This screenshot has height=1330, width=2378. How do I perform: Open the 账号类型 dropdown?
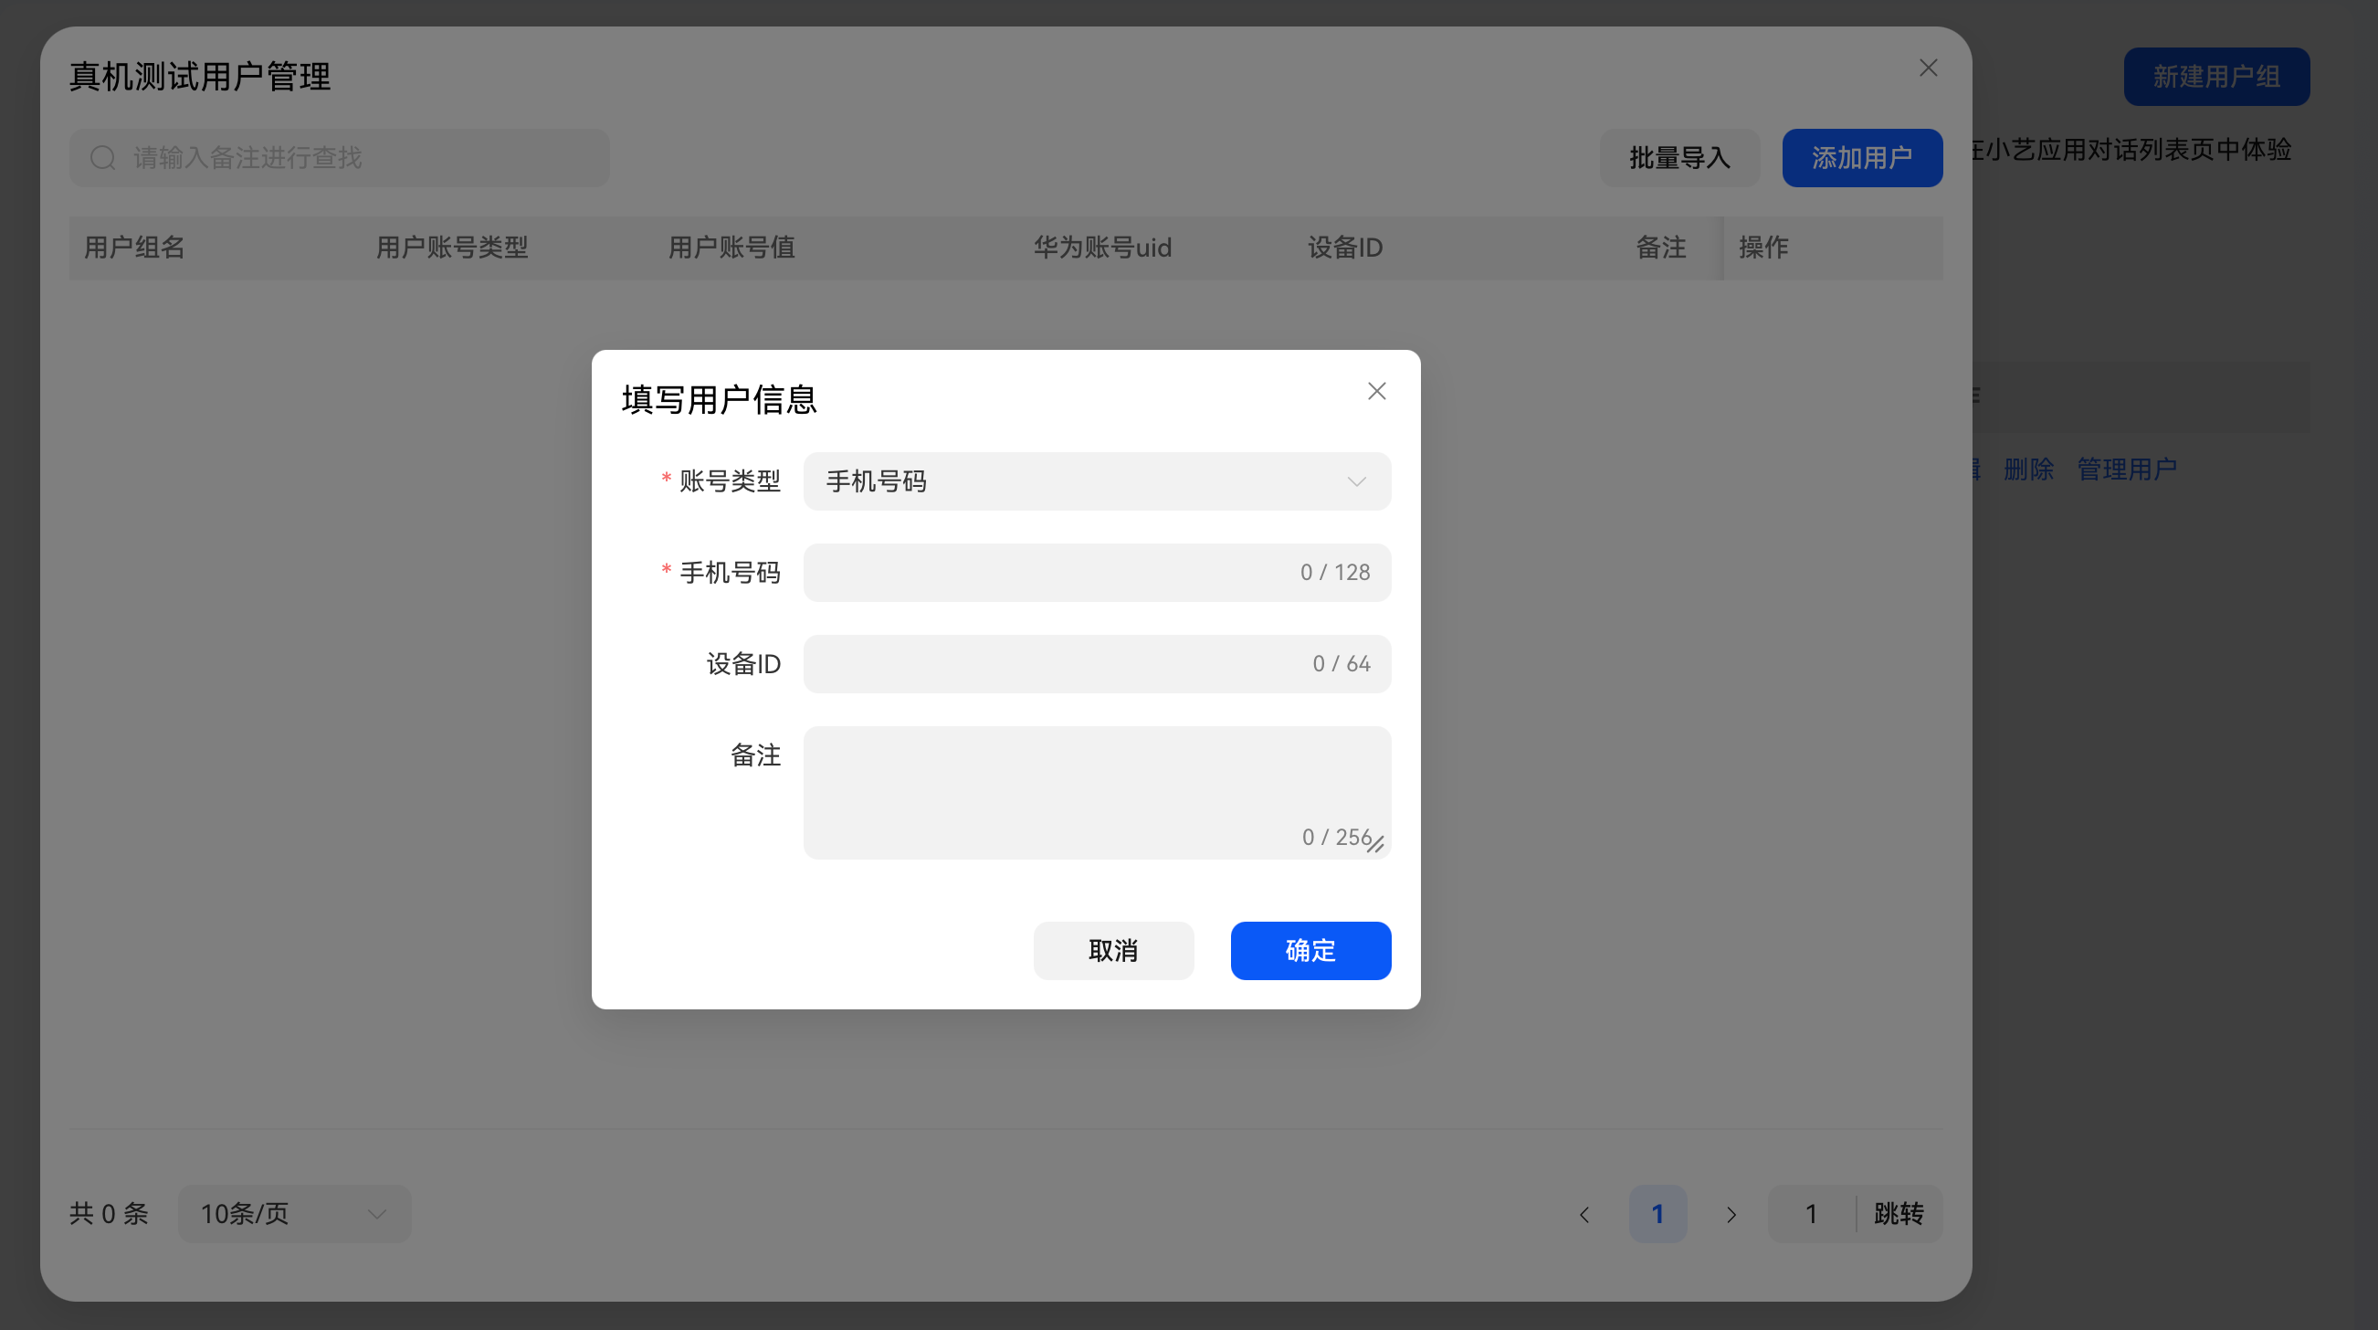tap(1096, 481)
